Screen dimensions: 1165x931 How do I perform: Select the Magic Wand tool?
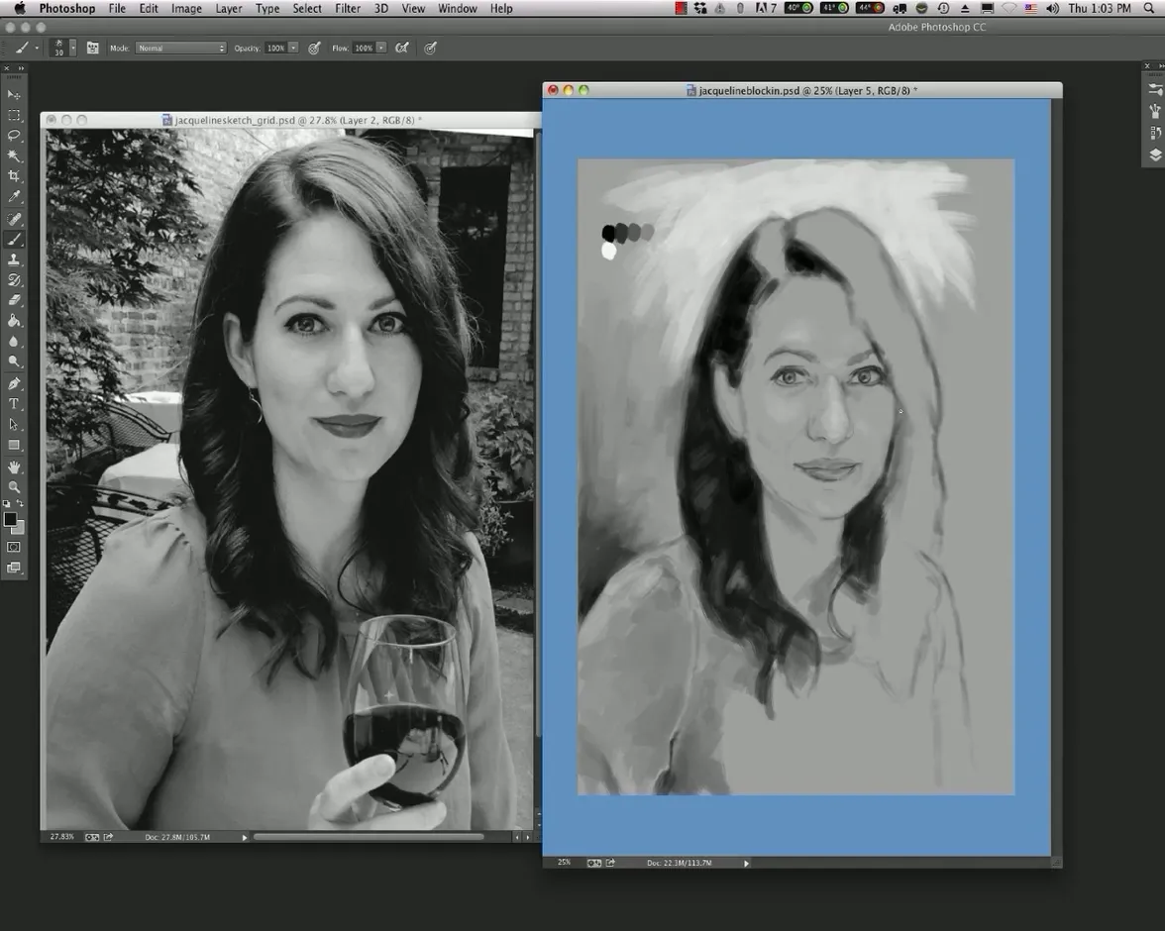(14, 156)
